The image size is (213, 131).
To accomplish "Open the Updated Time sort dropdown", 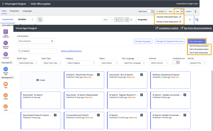I will click(x=197, y=63).
